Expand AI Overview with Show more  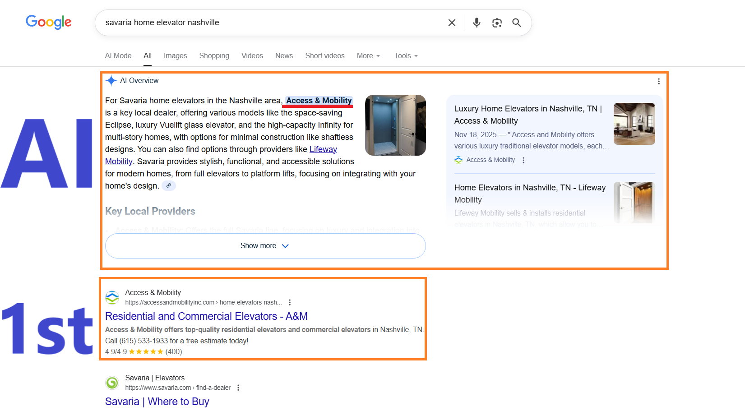(x=265, y=246)
